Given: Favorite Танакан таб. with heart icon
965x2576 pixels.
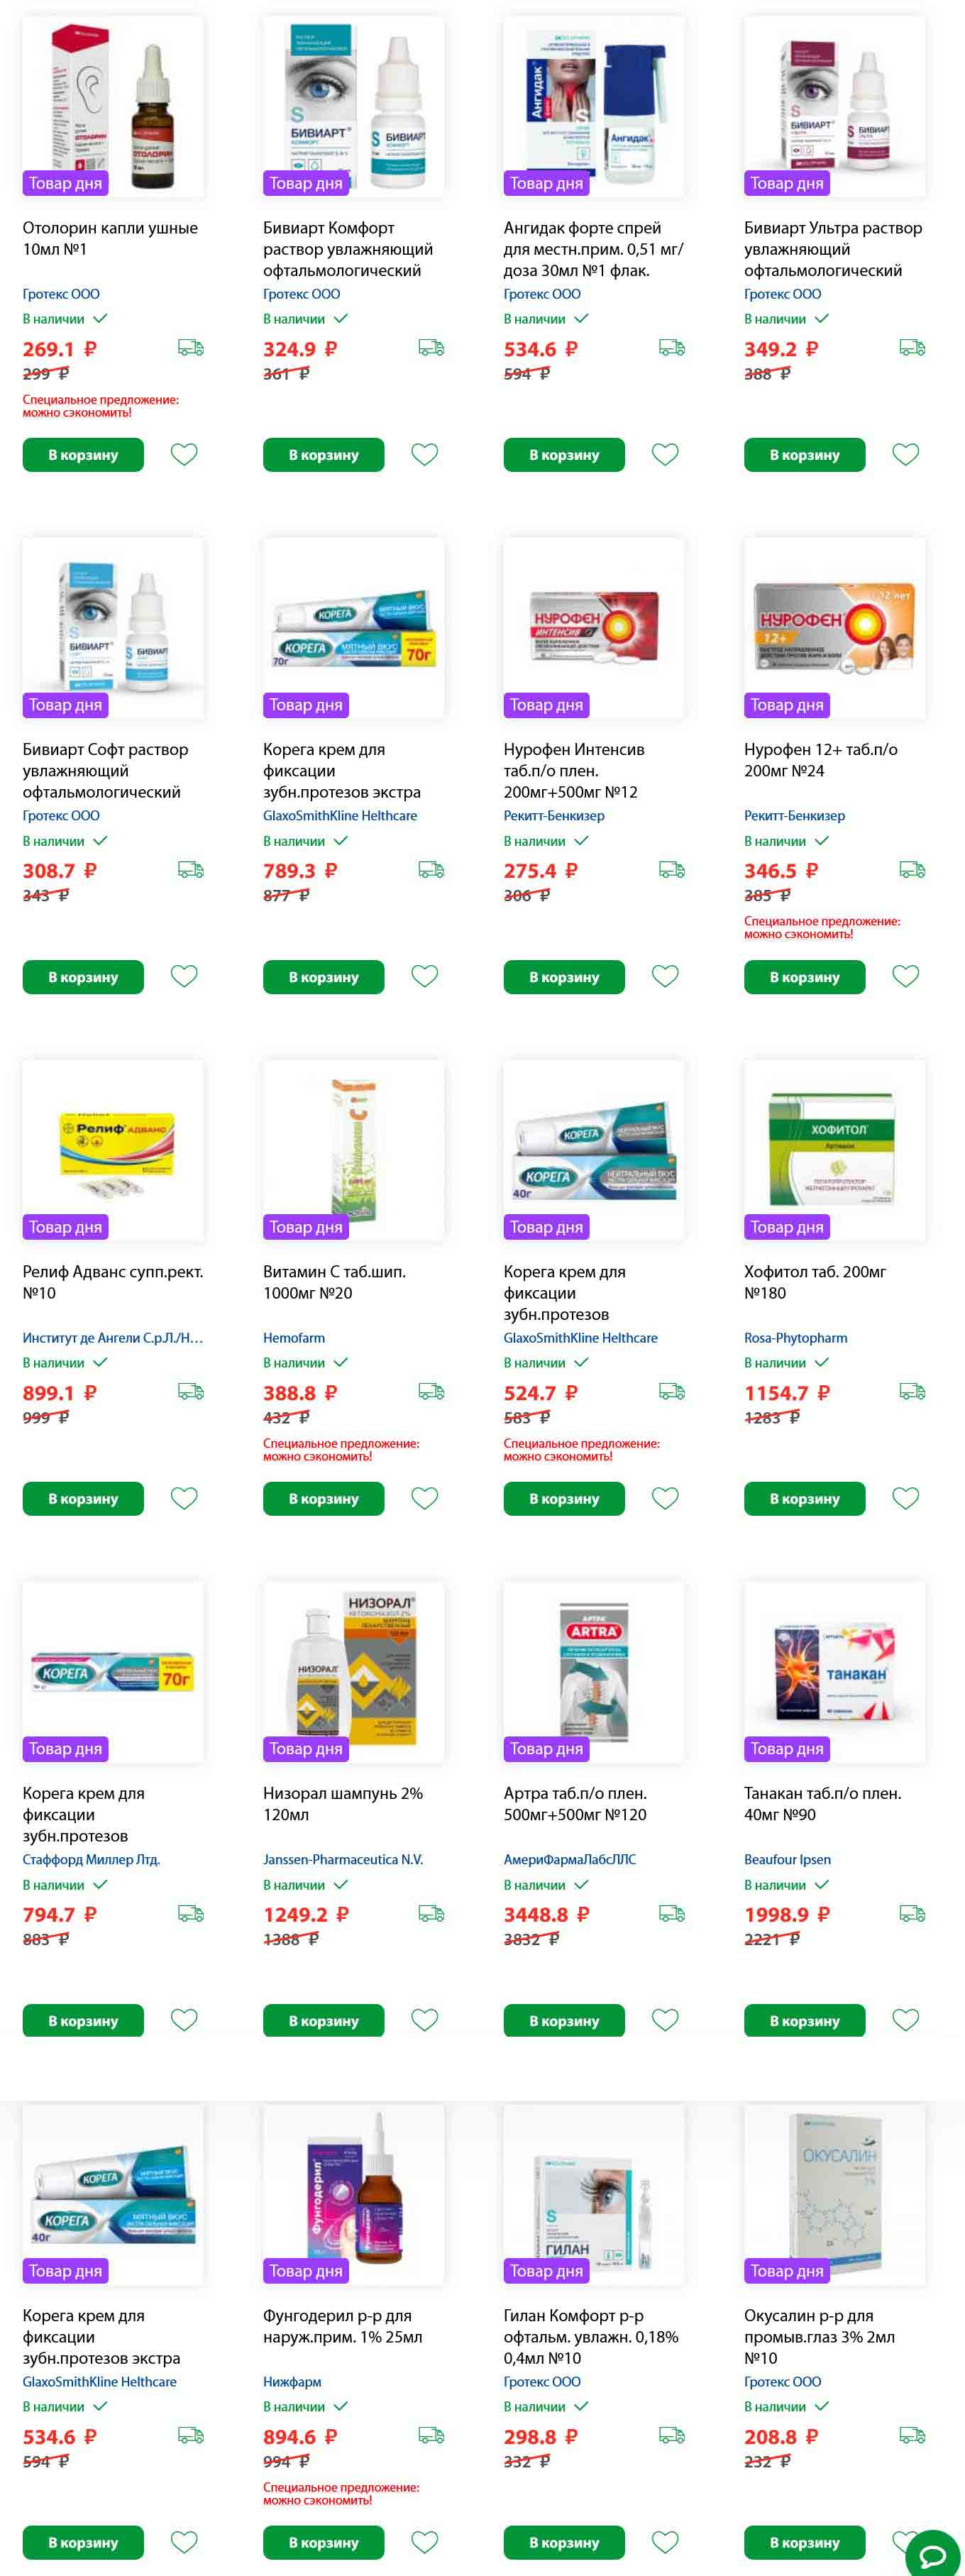Looking at the screenshot, I should coord(906,2020).
